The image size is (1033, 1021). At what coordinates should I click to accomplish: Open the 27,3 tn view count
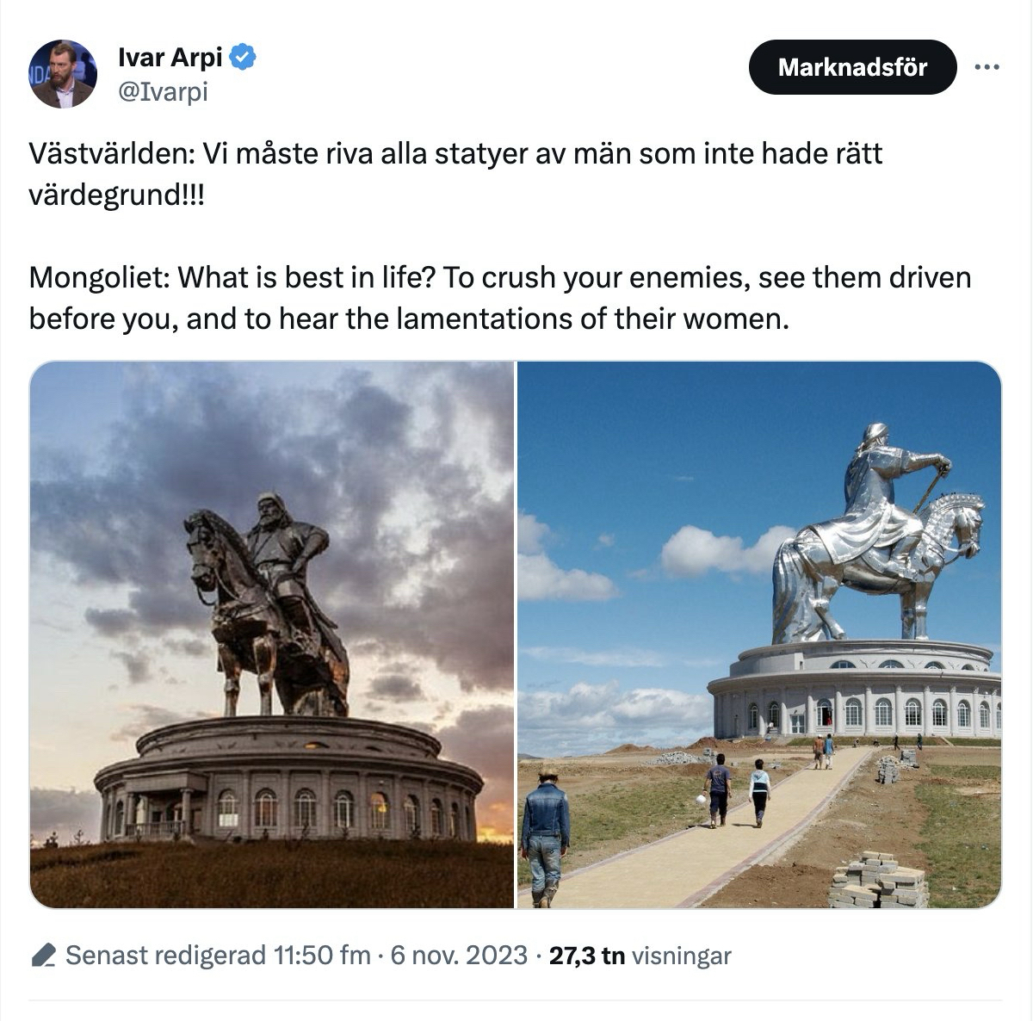pos(587,956)
